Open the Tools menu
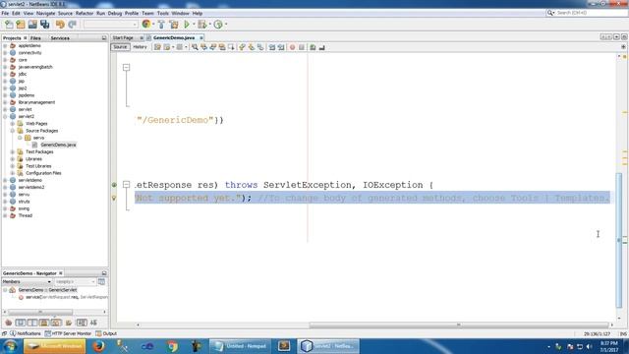629x354 pixels. (163, 13)
